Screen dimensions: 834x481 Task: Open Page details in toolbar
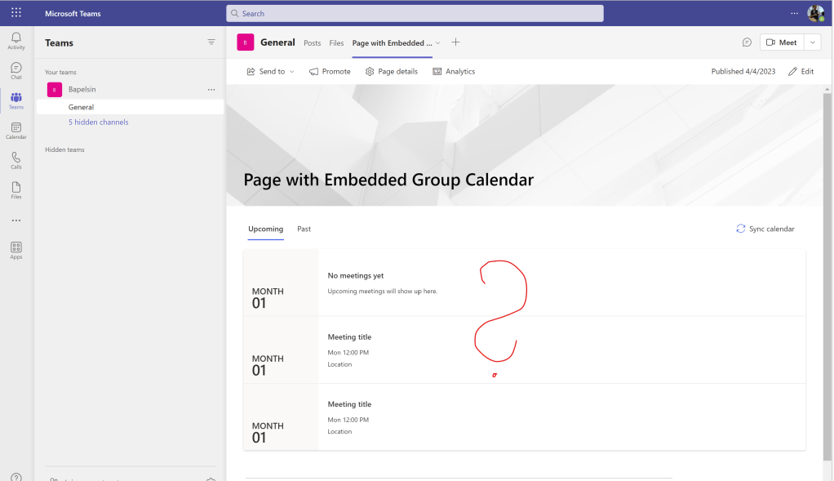coord(391,72)
